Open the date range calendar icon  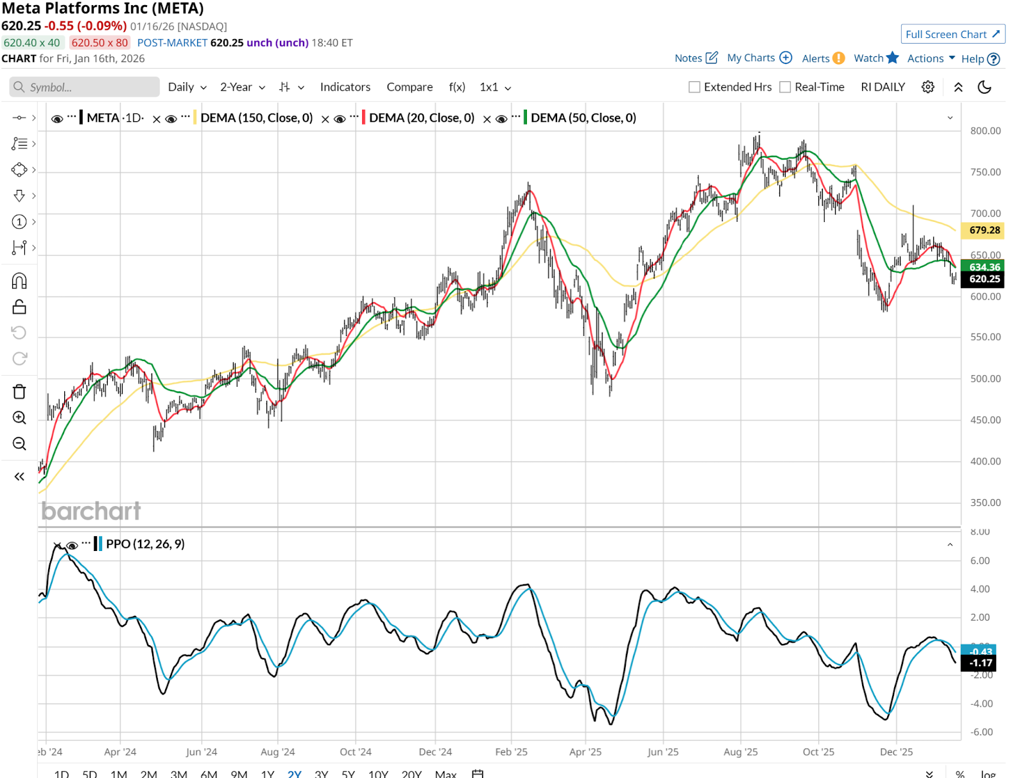click(478, 774)
